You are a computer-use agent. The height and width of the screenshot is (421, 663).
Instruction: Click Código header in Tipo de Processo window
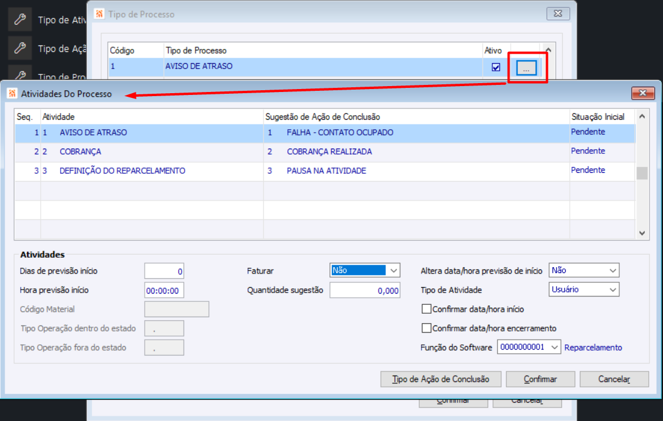click(x=122, y=51)
